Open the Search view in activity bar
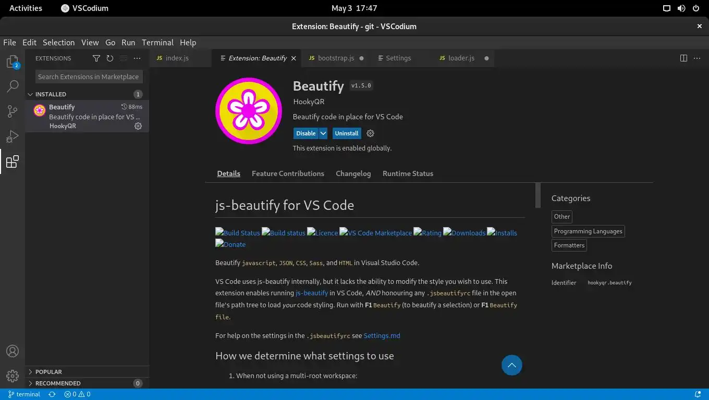The image size is (709, 400). tap(13, 86)
